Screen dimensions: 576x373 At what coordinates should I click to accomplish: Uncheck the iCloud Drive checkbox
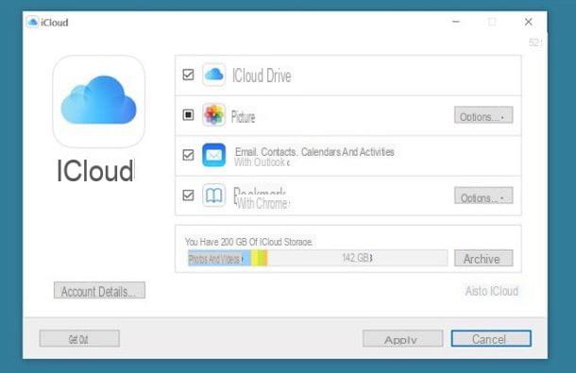click(x=189, y=75)
